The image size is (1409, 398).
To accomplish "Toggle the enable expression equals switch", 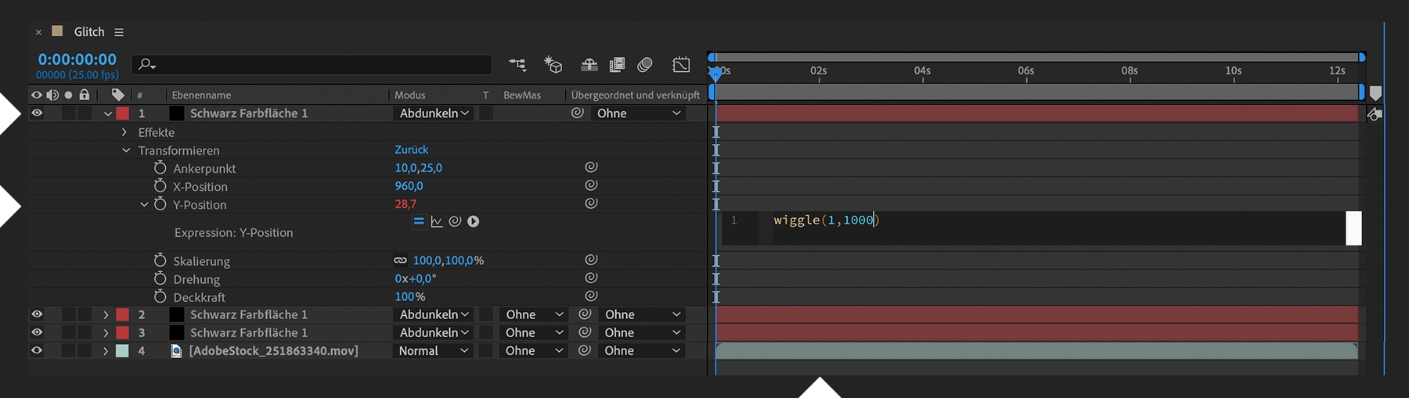I will 419,222.
